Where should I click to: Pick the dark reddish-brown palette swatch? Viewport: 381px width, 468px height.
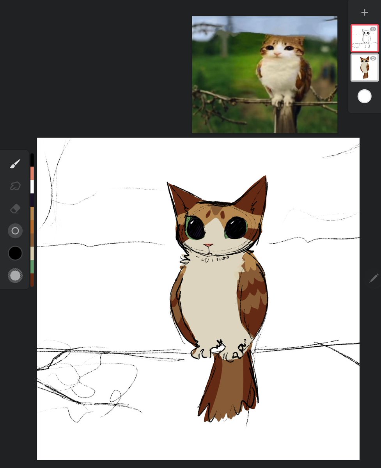point(32,280)
